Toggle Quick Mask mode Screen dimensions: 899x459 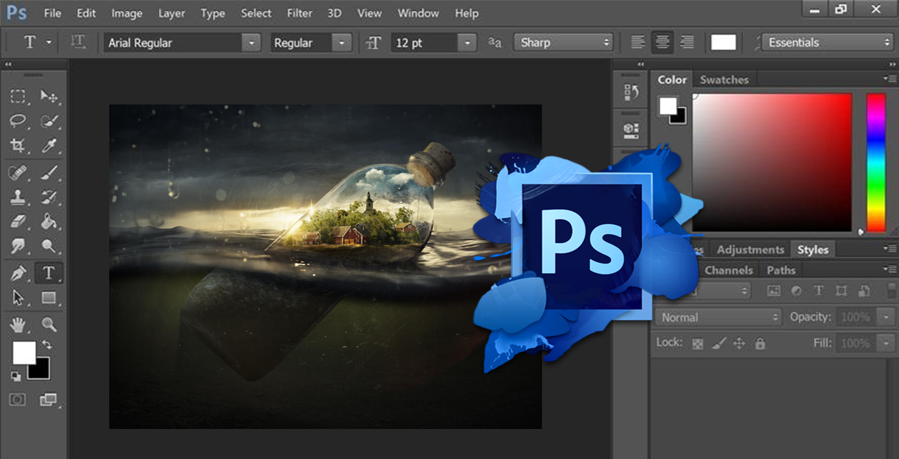[x=18, y=399]
